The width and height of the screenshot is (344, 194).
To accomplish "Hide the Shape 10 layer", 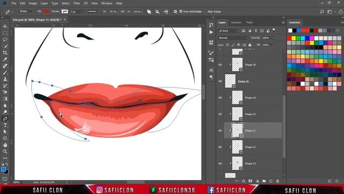I will pos(220,81).
